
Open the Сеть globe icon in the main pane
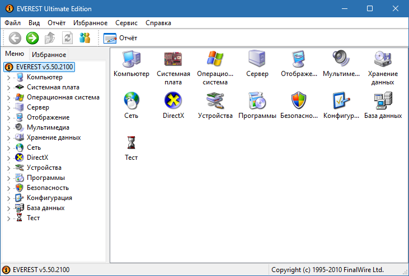click(x=131, y=100)
